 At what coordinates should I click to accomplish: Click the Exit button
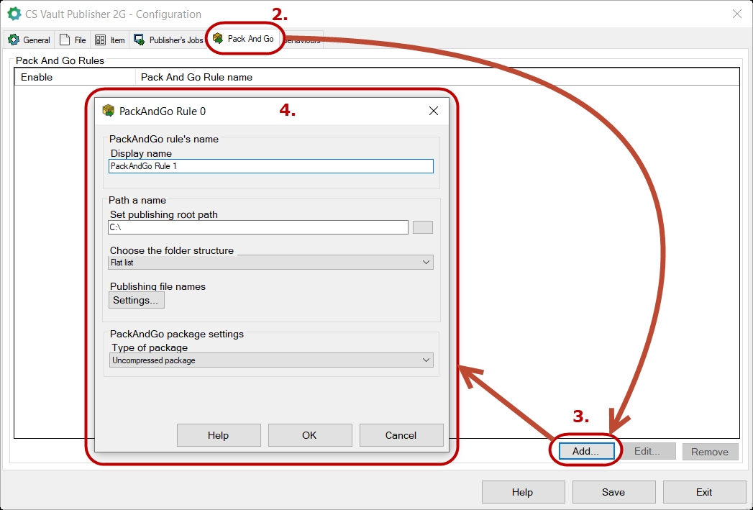pos(704,492)
